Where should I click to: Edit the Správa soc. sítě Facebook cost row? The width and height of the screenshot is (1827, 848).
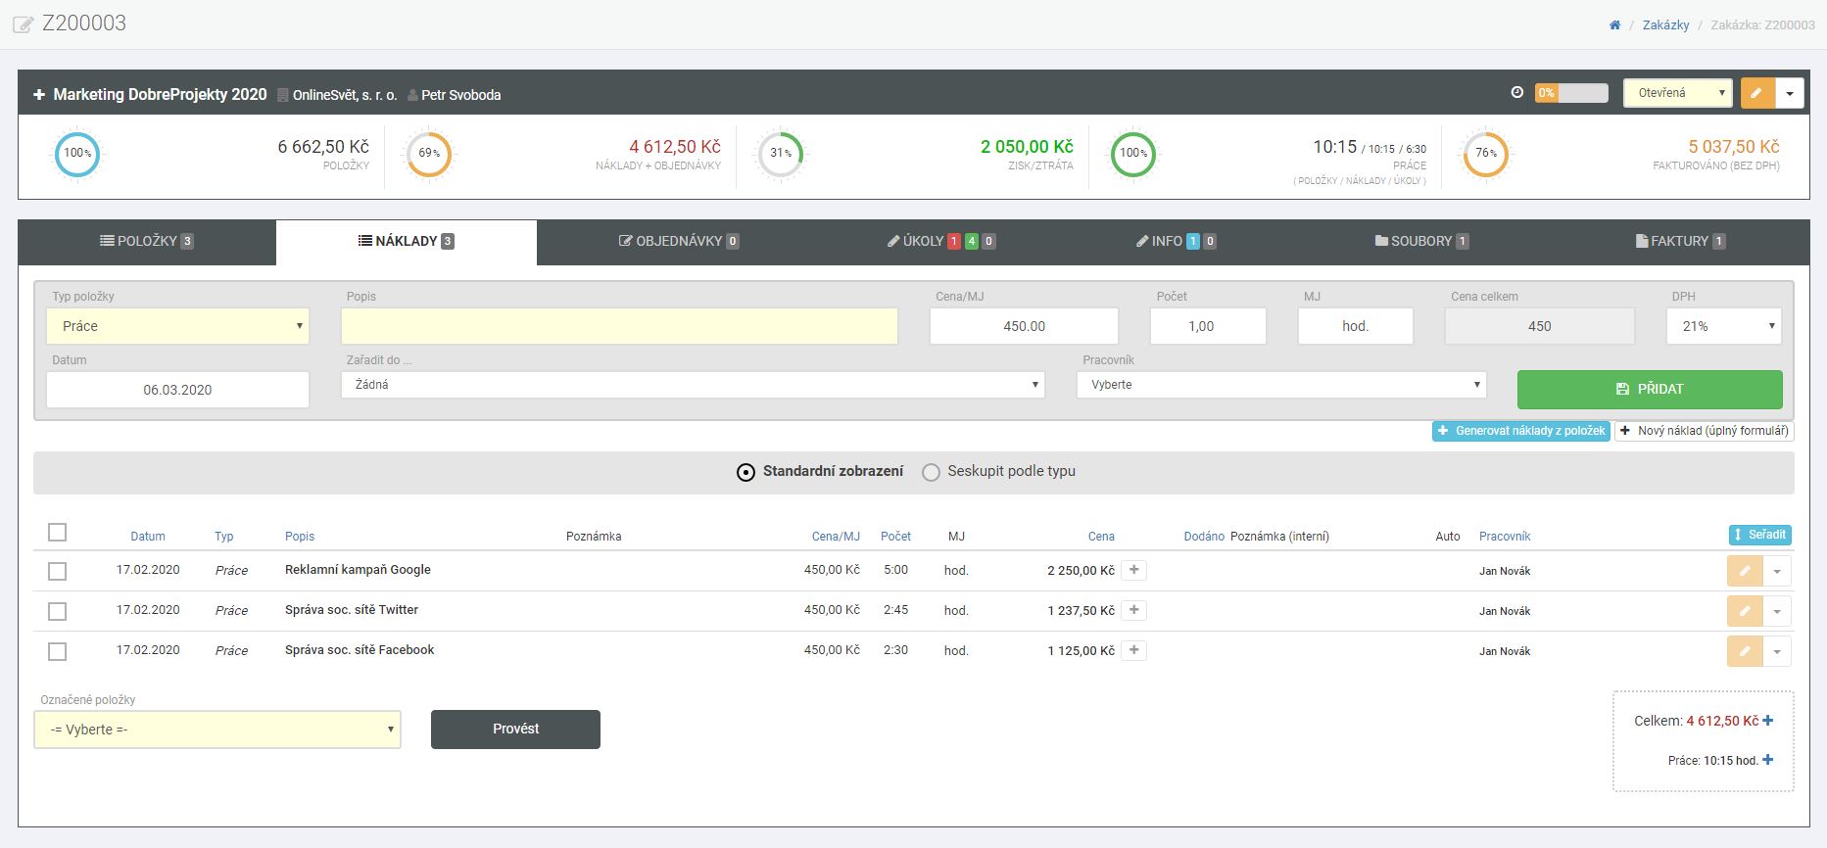(1745, 651)
